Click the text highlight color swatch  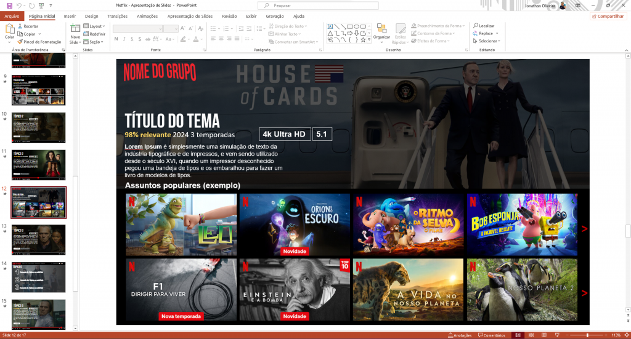[183, 39]
